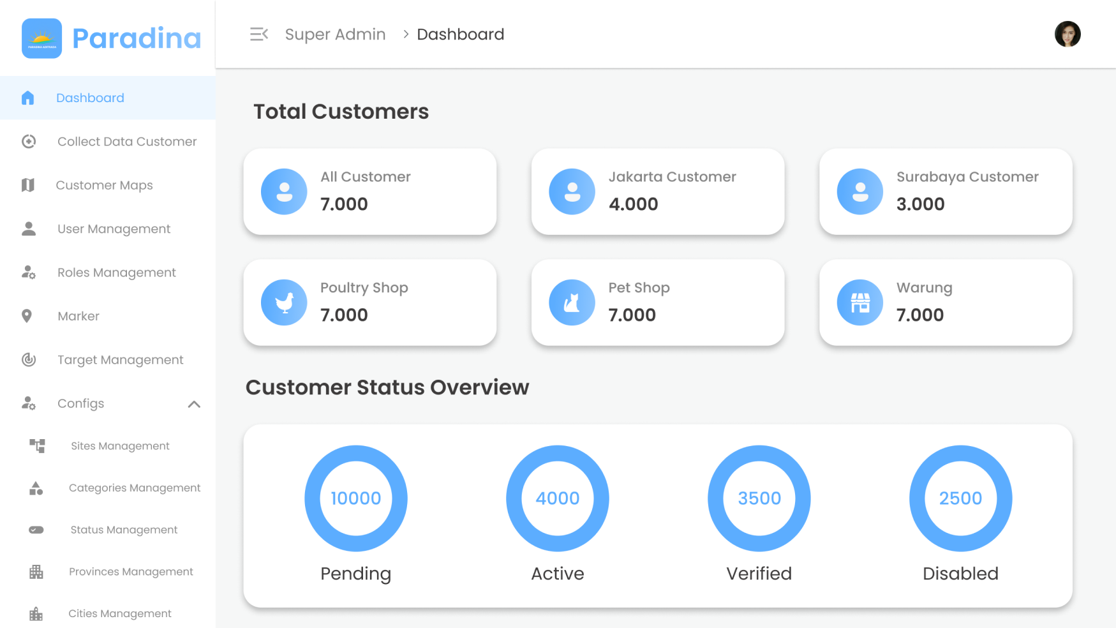
Task: Open Cities Management in Configs
Action: point(119,613)
